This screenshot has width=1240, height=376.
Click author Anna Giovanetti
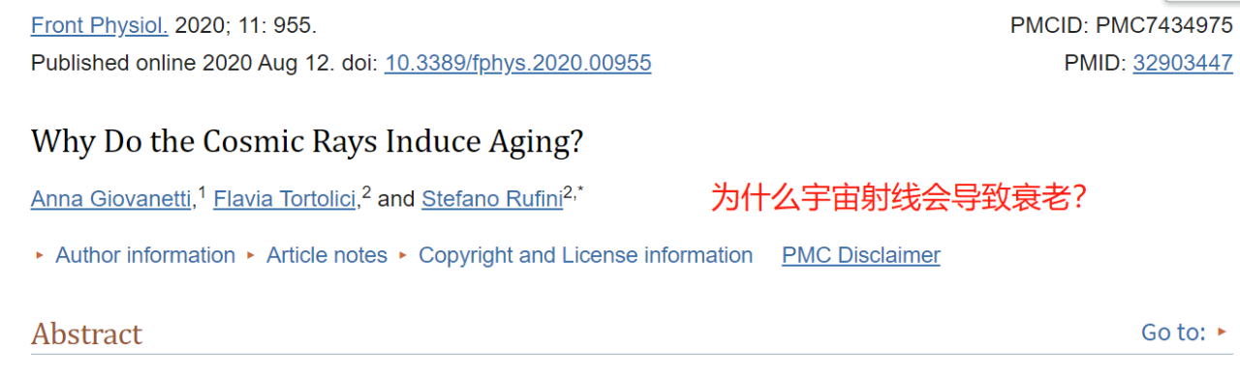point(111,200)
